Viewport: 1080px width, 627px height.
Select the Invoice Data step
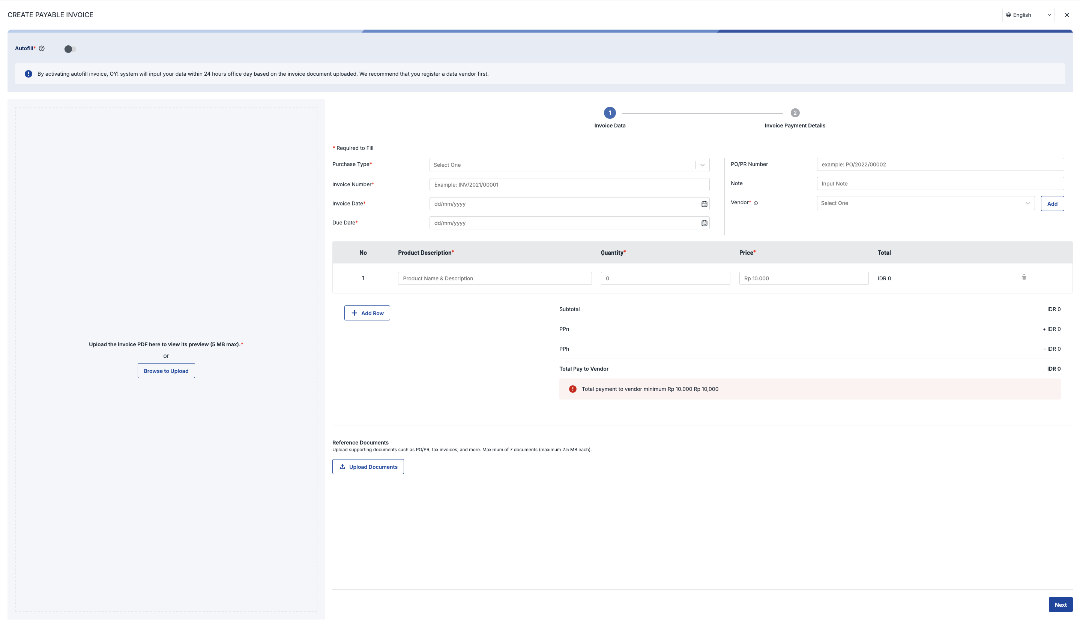pyautogui.click(x=610, y=113)
